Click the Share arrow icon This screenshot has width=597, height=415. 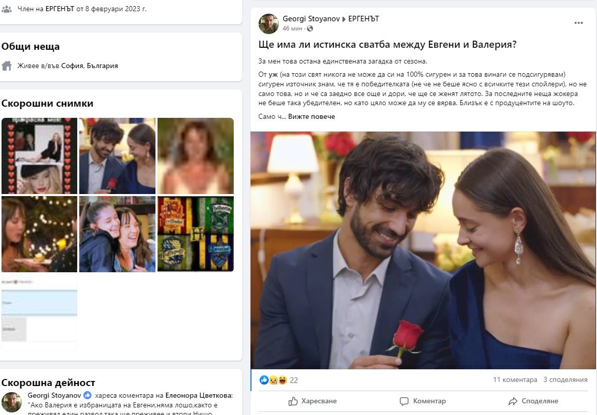(x=513, y=401)
